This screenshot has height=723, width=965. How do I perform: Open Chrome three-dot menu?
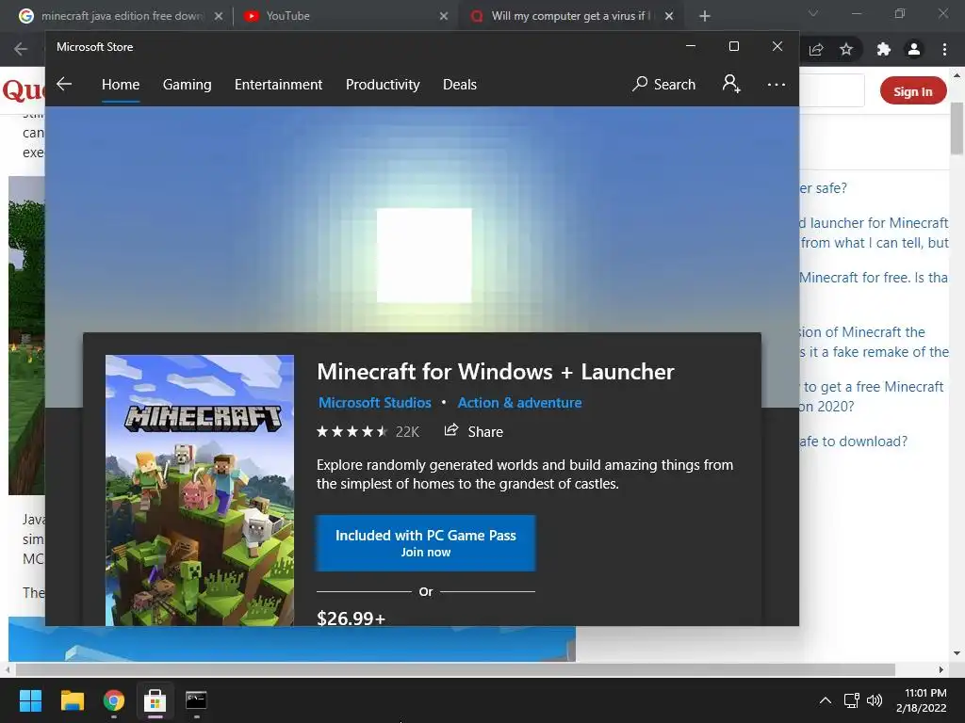pos(944,49)
